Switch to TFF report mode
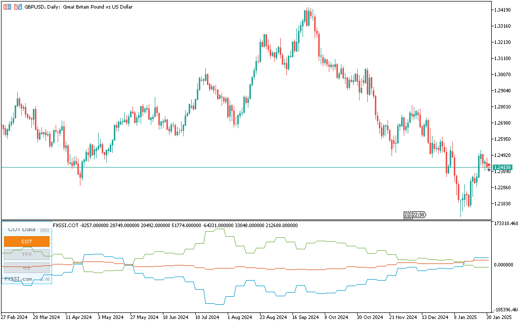 pyautogui.click(x=27, y=254)
